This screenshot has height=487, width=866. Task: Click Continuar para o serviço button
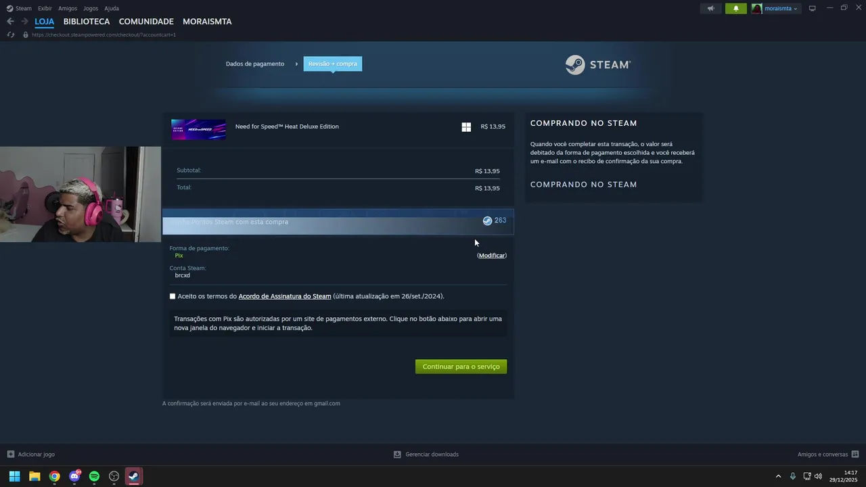[461, 367]
